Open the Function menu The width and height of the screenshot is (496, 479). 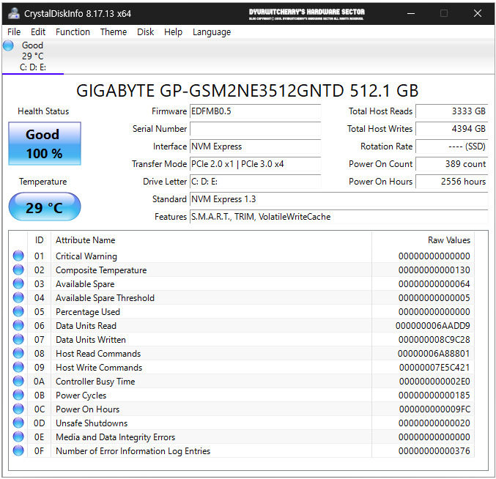point(73,32)
